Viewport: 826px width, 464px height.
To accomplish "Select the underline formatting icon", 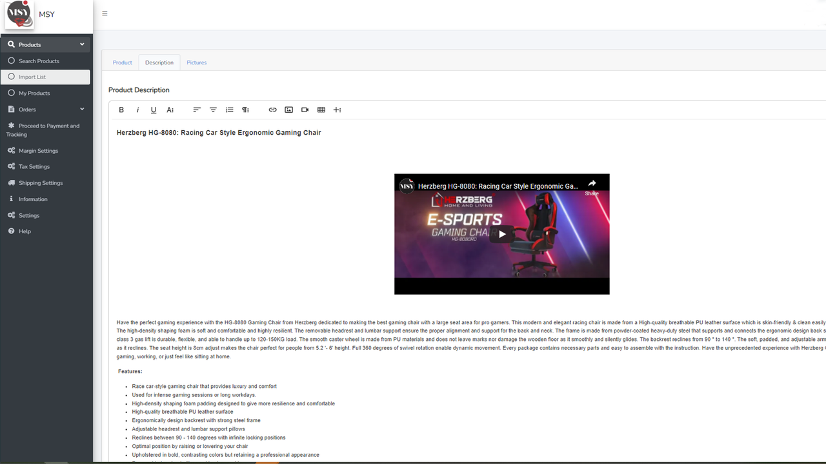I will (154, 110).
